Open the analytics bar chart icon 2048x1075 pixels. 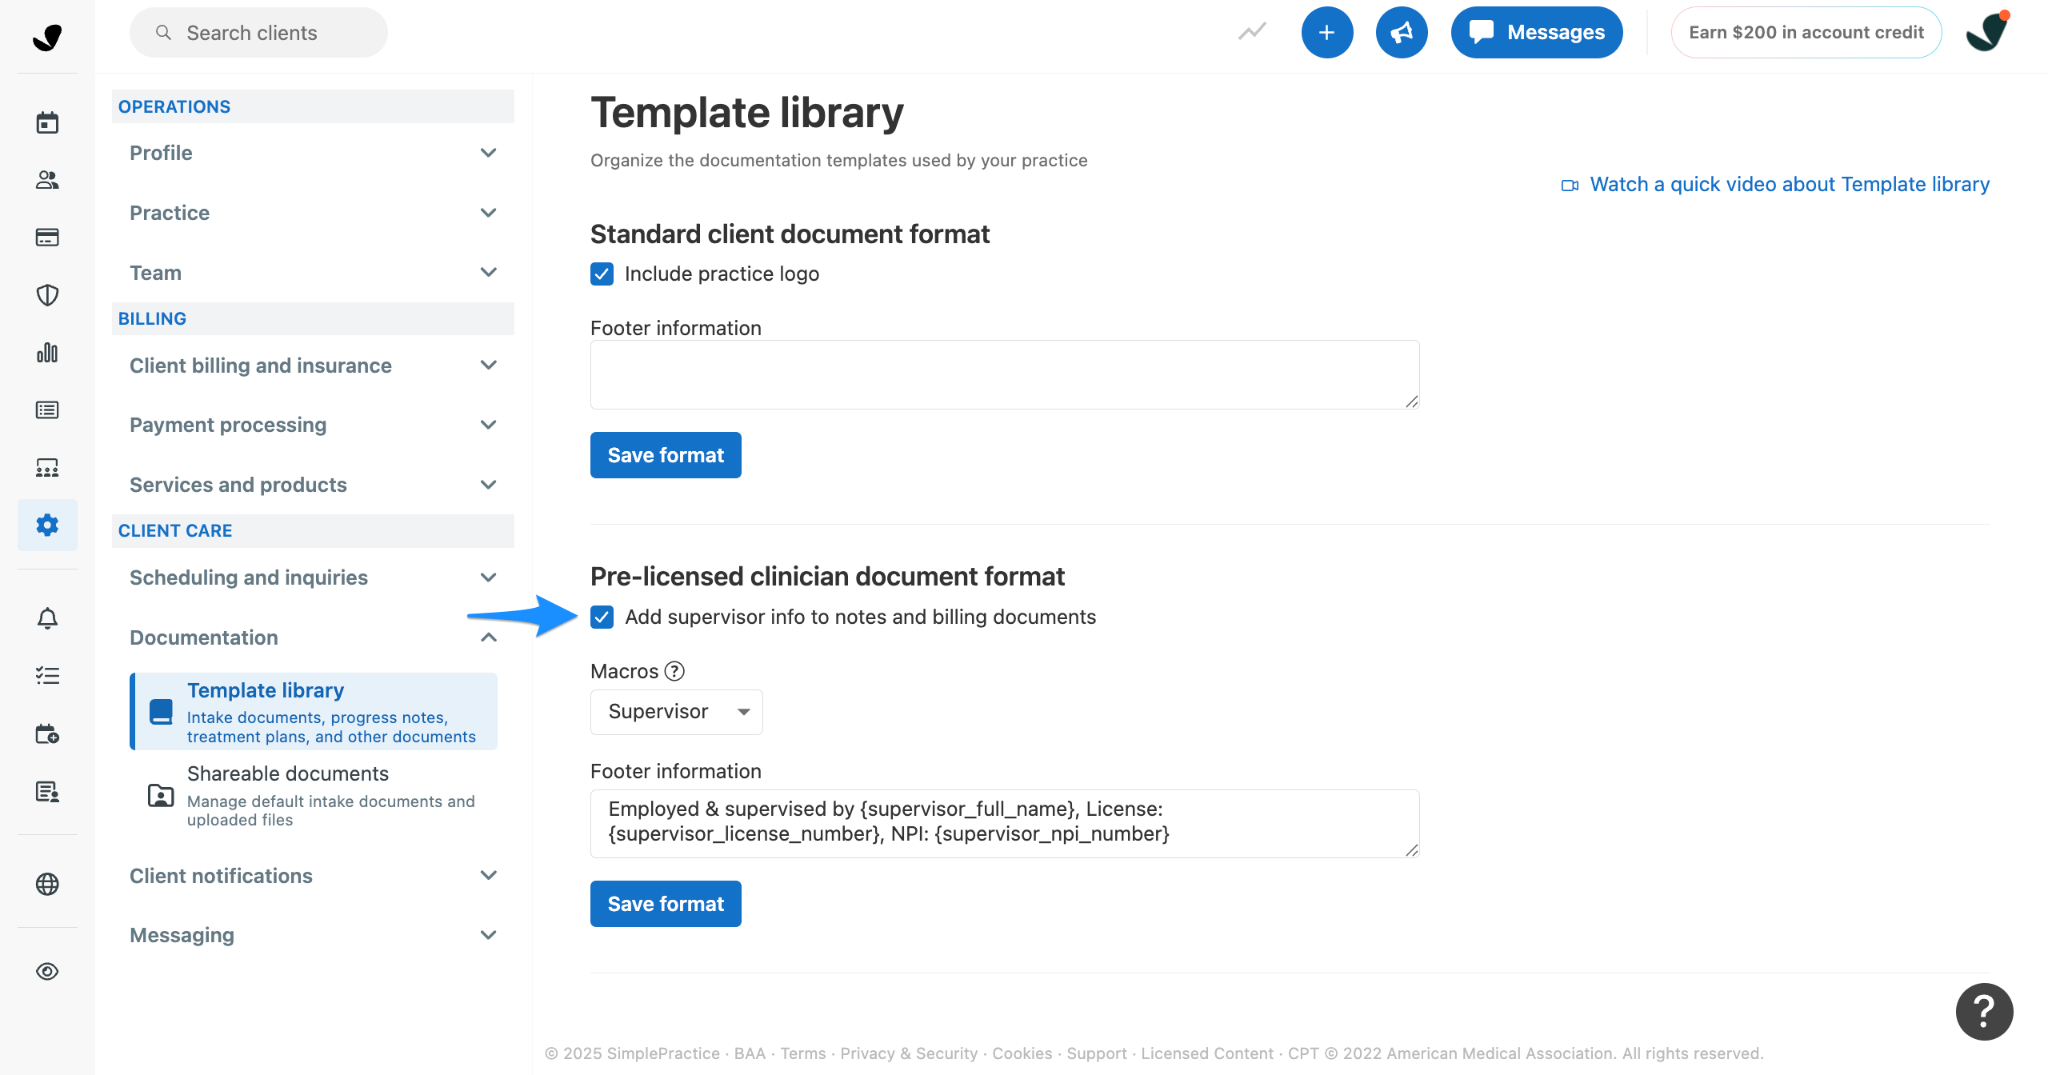click(x=47, y=353)
